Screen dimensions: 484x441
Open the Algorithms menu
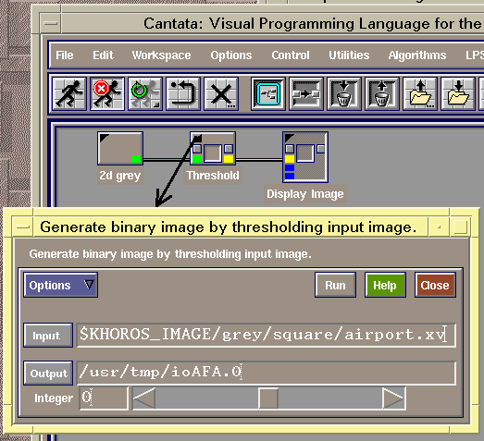[x=417, y=55]
